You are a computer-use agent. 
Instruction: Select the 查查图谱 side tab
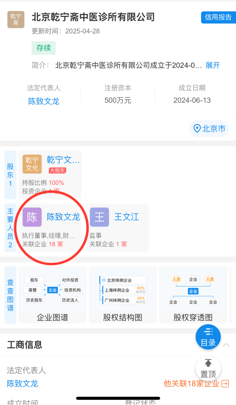point(10,295)
